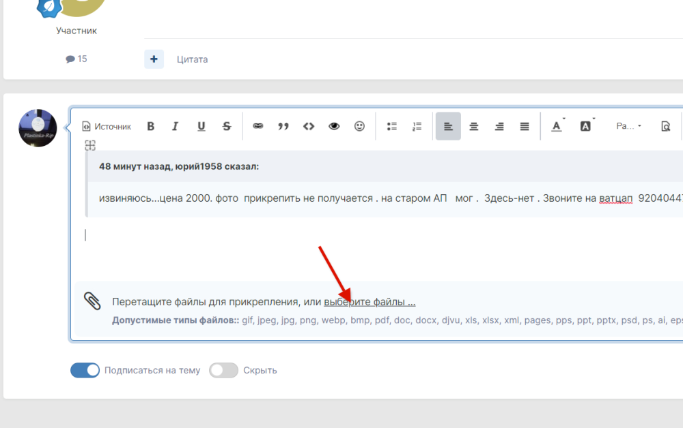Expand the font size 'Ра...' dropdown
683x428 pixels.
click(628, 126)
